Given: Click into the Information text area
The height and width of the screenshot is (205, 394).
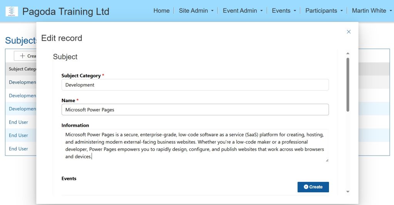Looking at the screenshot, I should [x=195, y=145].
